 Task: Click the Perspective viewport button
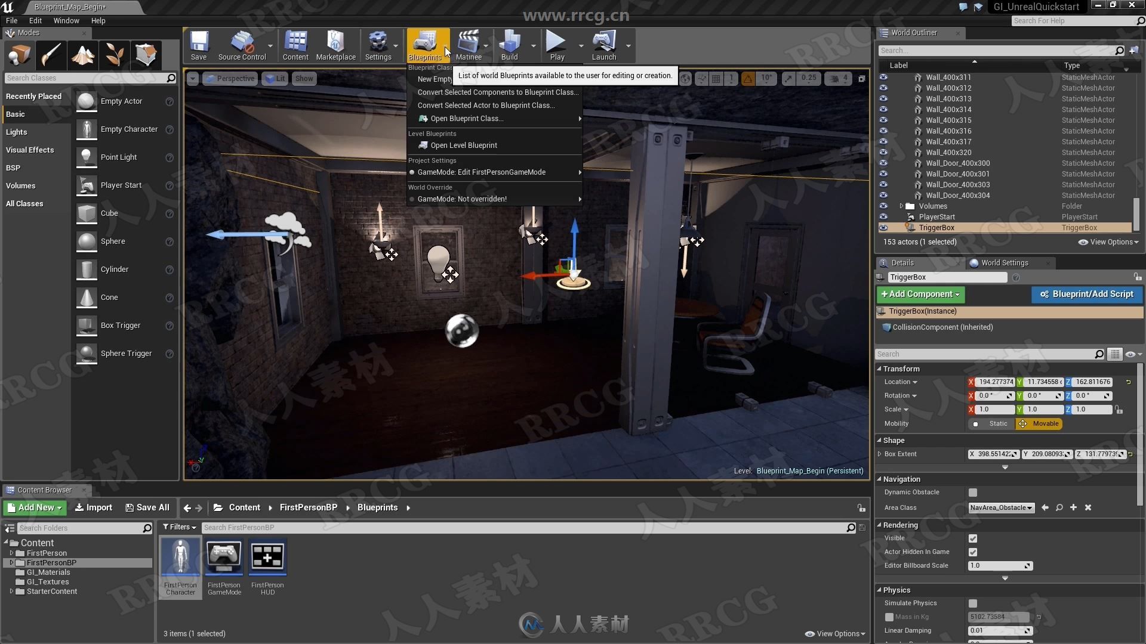point(230,79)
